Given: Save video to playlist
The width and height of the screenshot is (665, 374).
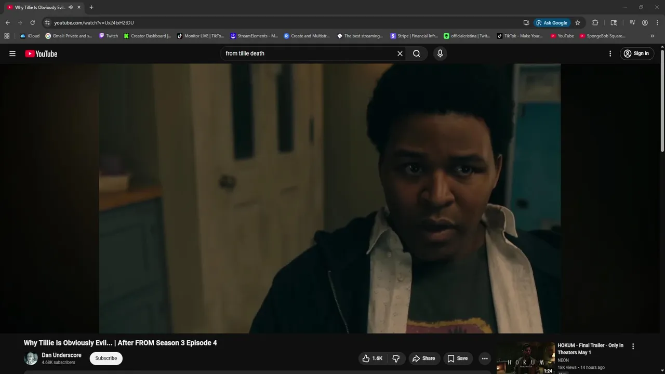Looking at the screenshot, I should point(458,358).
